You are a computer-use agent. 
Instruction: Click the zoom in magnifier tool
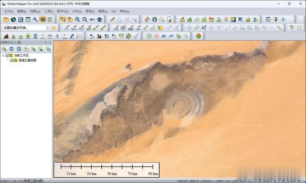coord(77,20)
